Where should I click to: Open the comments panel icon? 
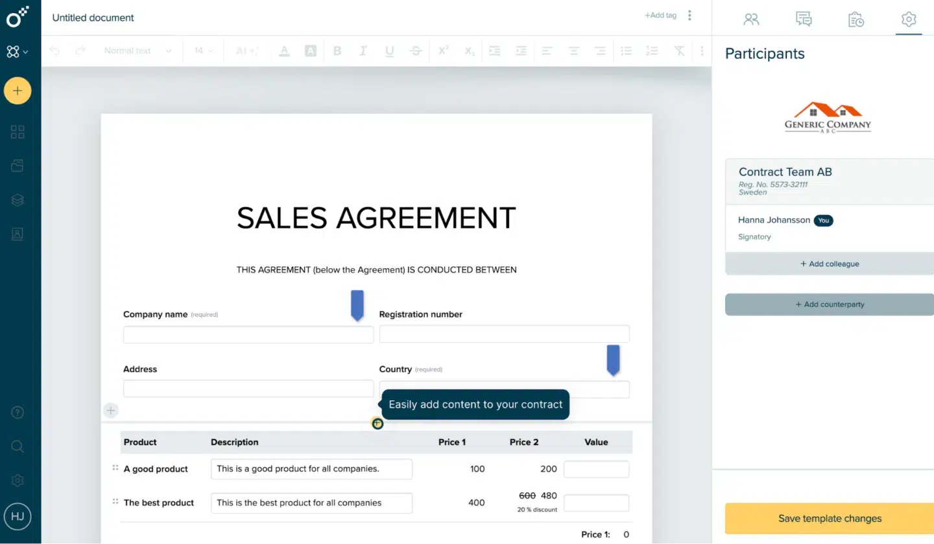(804, 19)
